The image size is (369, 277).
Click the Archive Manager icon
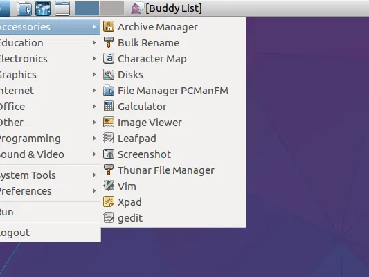click(109, 26)
